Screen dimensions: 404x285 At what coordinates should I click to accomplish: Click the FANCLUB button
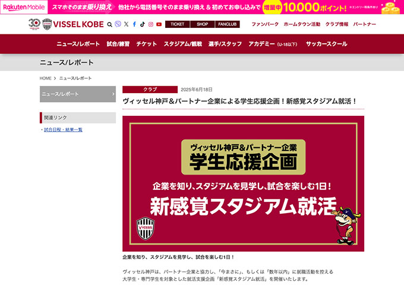coord(227,24)
